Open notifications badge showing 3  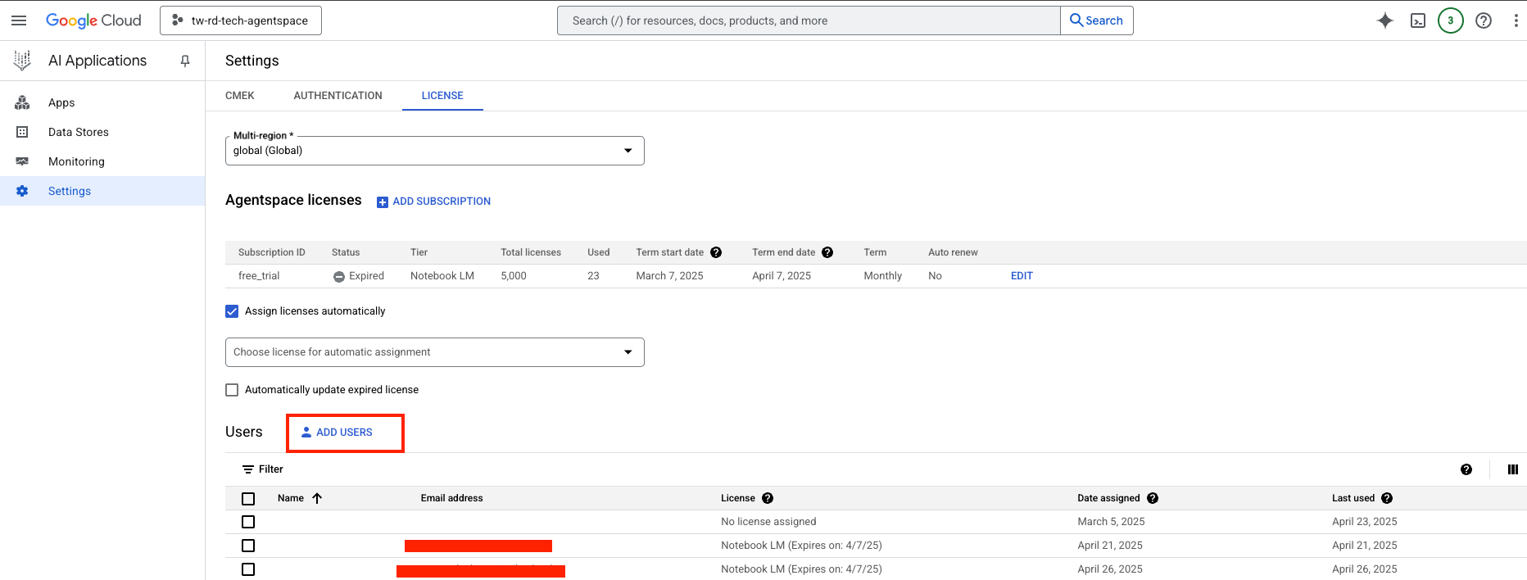pos(1450,20)
